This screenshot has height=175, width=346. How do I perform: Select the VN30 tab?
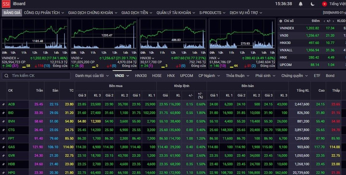(x=122, y=76)
